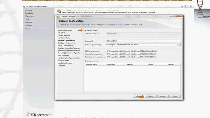This screenshot has width=210, height=118.
Task: Click the Instance ID column header
Action: [x=111, y=64]
